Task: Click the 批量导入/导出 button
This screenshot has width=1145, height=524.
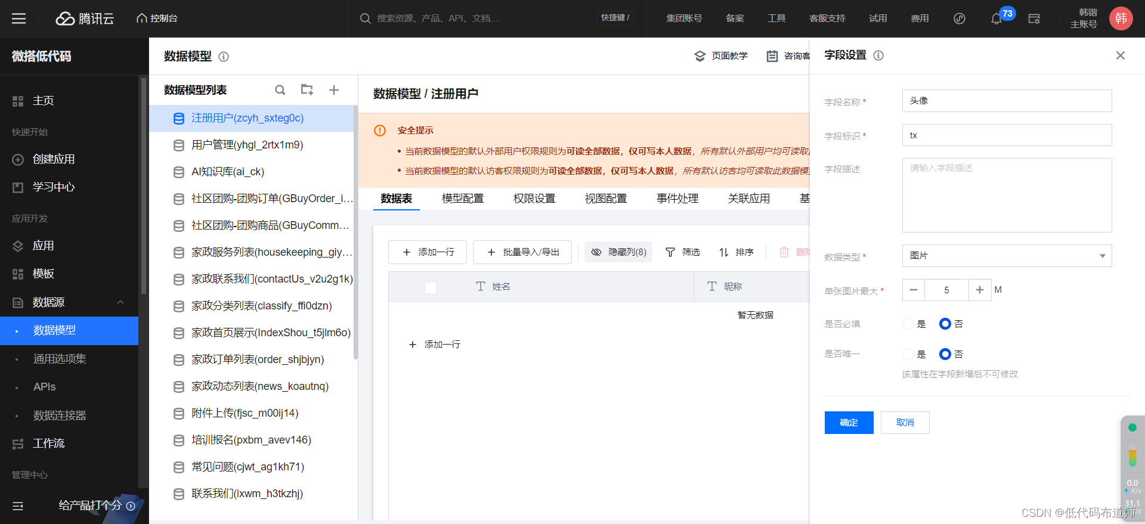Action: click(x=522, y=252)
